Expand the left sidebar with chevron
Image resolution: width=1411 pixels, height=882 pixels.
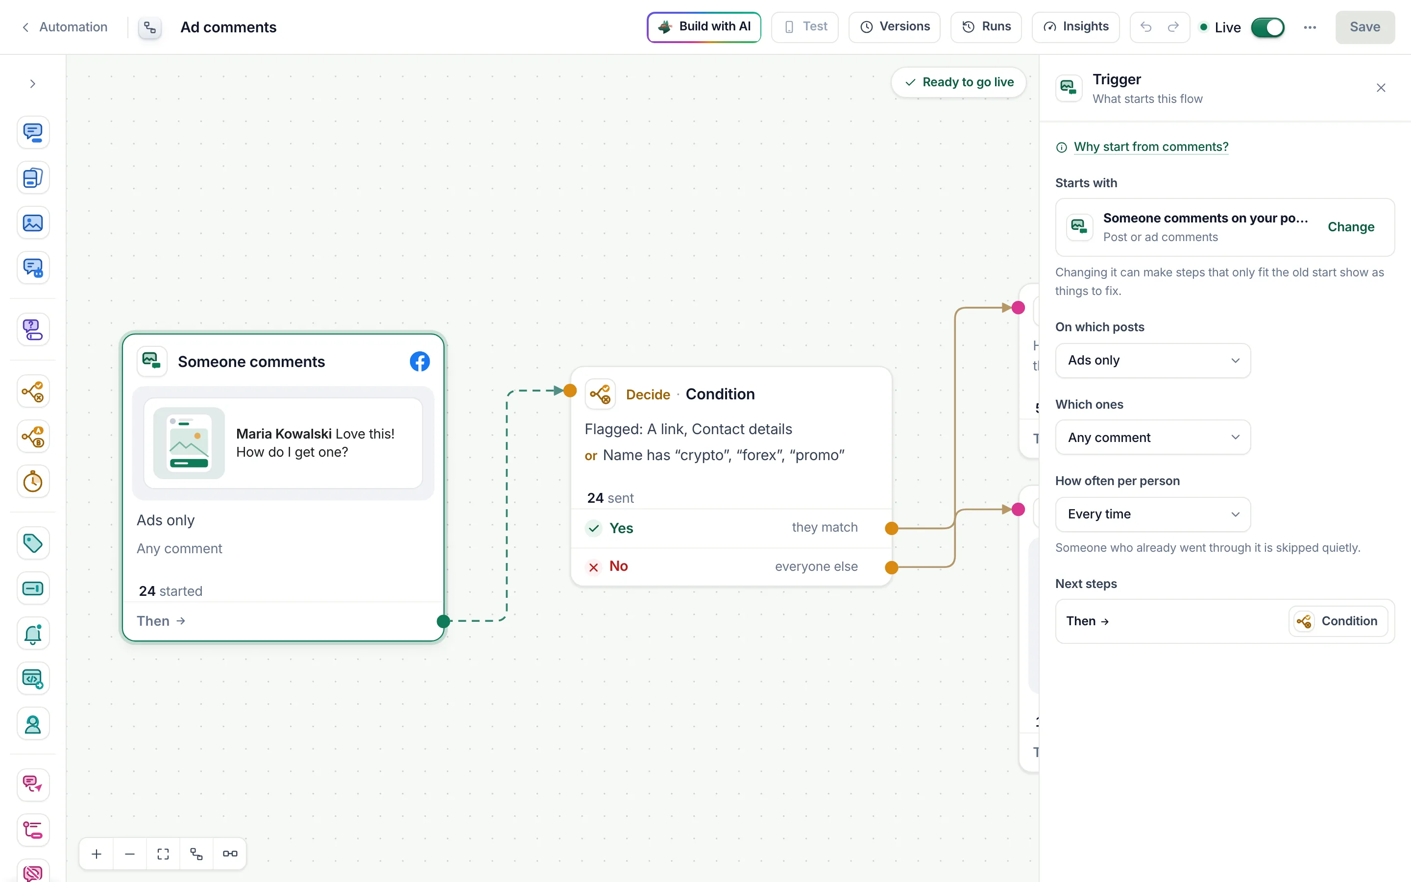pyautogui.click(x=33, y=84)
